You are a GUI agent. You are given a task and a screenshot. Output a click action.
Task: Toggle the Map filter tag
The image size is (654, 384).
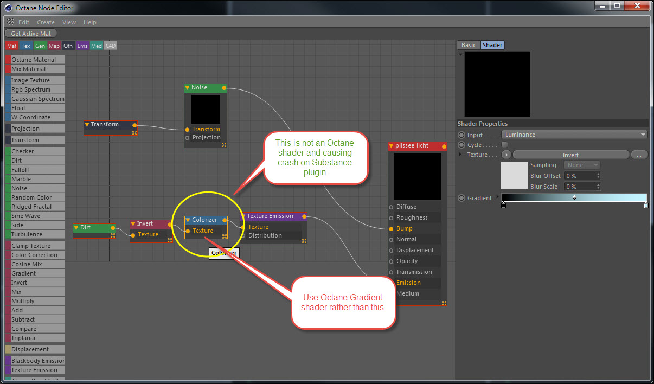click(54, 46)
